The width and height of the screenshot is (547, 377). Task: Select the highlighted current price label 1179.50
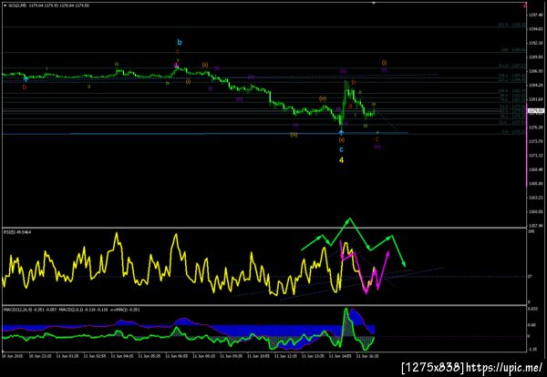536,111
